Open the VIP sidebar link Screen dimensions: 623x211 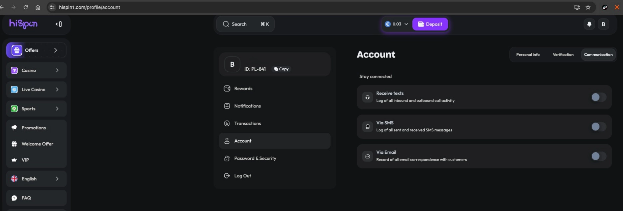(x=36, y=160)
